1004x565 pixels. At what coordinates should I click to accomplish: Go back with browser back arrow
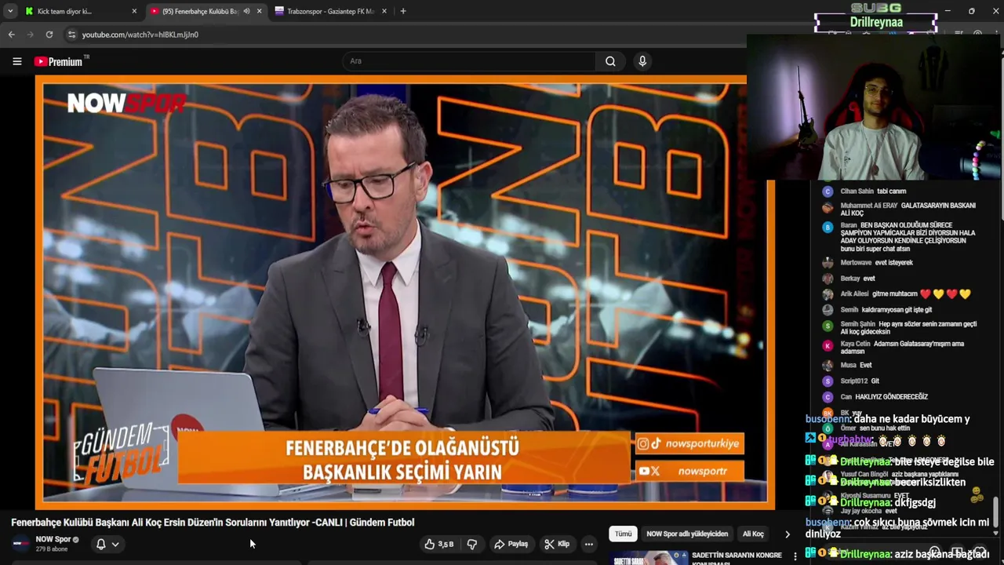click(x=11, y=35)
